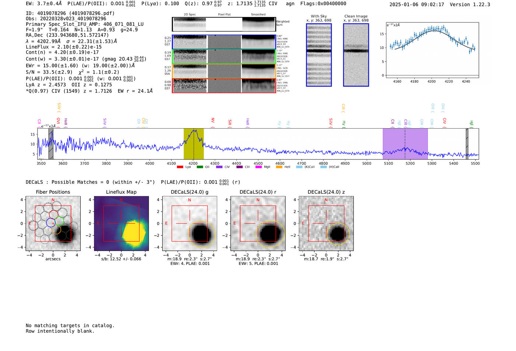Click the 'No matching targets in catalog.' message
This screenshot has height=351, width=516.
tap(70, 326)
